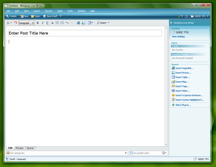Apply bulleted list formatting
This screenshot has width=216, height=167.
tap(62, 23)
